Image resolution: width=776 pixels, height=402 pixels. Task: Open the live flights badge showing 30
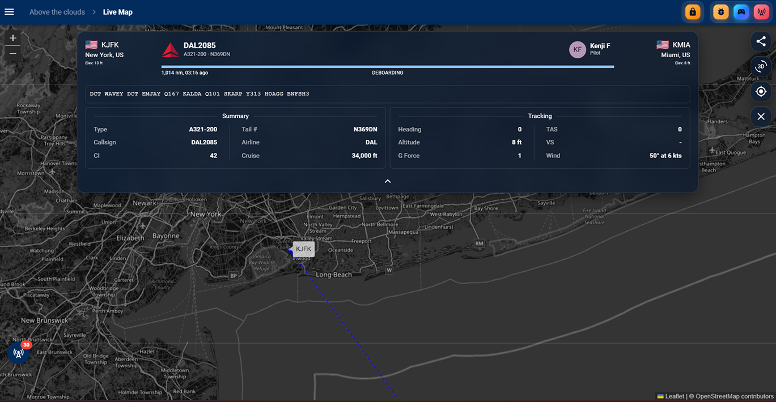click(19, 353)
